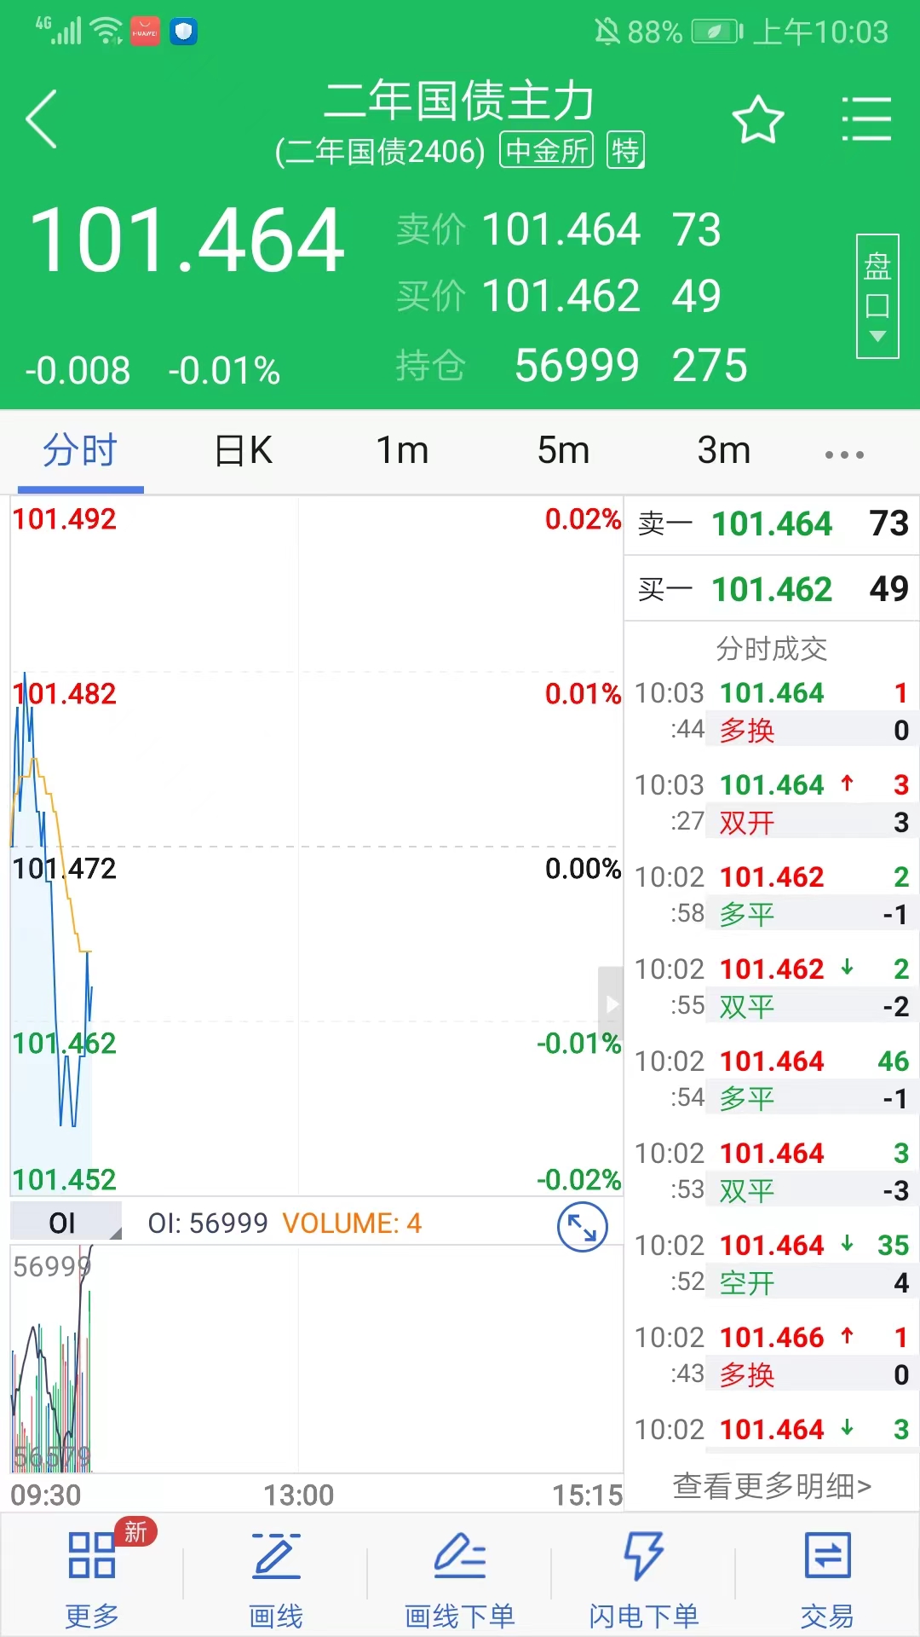Tap the 特 badge next to 中金所
920x1637 pixels.
[625, 151]
